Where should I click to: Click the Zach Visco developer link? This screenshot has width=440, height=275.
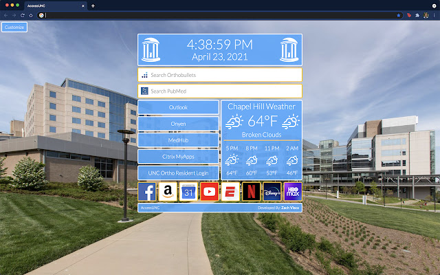pyautogui.click(x=289, y=207)
